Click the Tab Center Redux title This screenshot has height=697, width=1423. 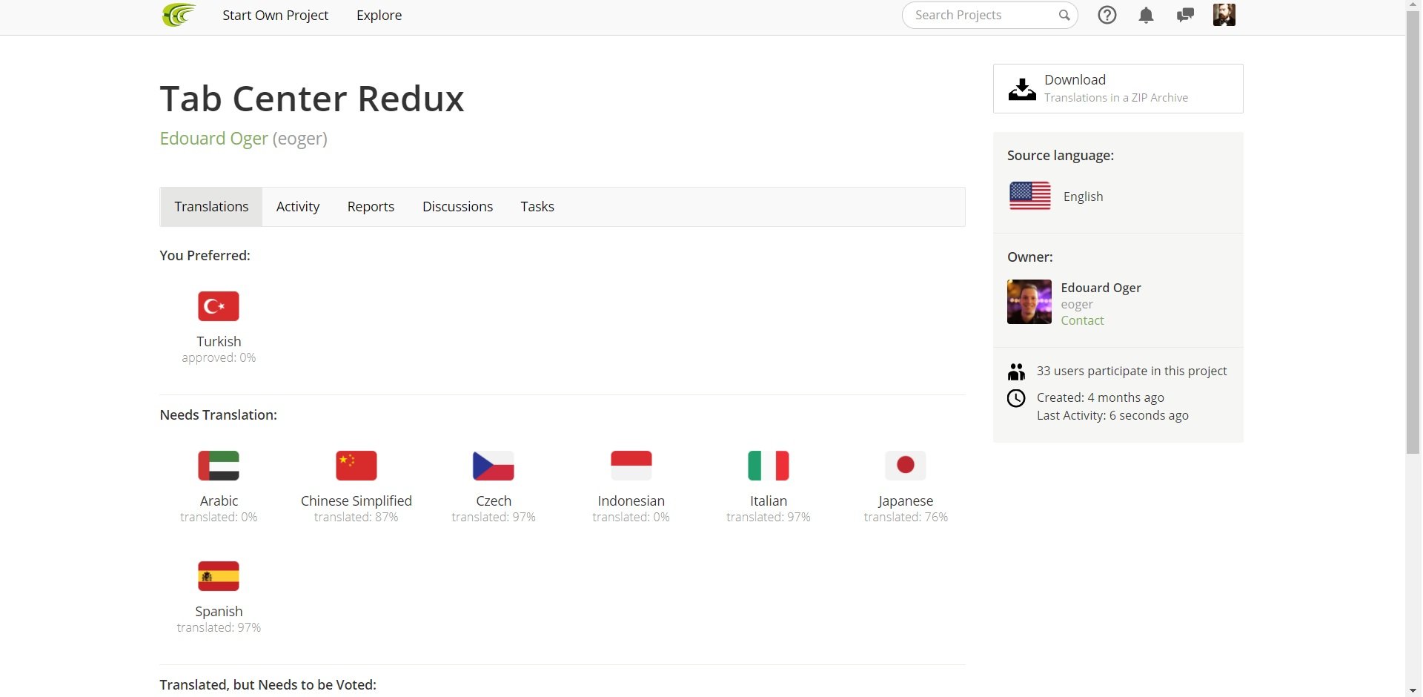[312, 99]
